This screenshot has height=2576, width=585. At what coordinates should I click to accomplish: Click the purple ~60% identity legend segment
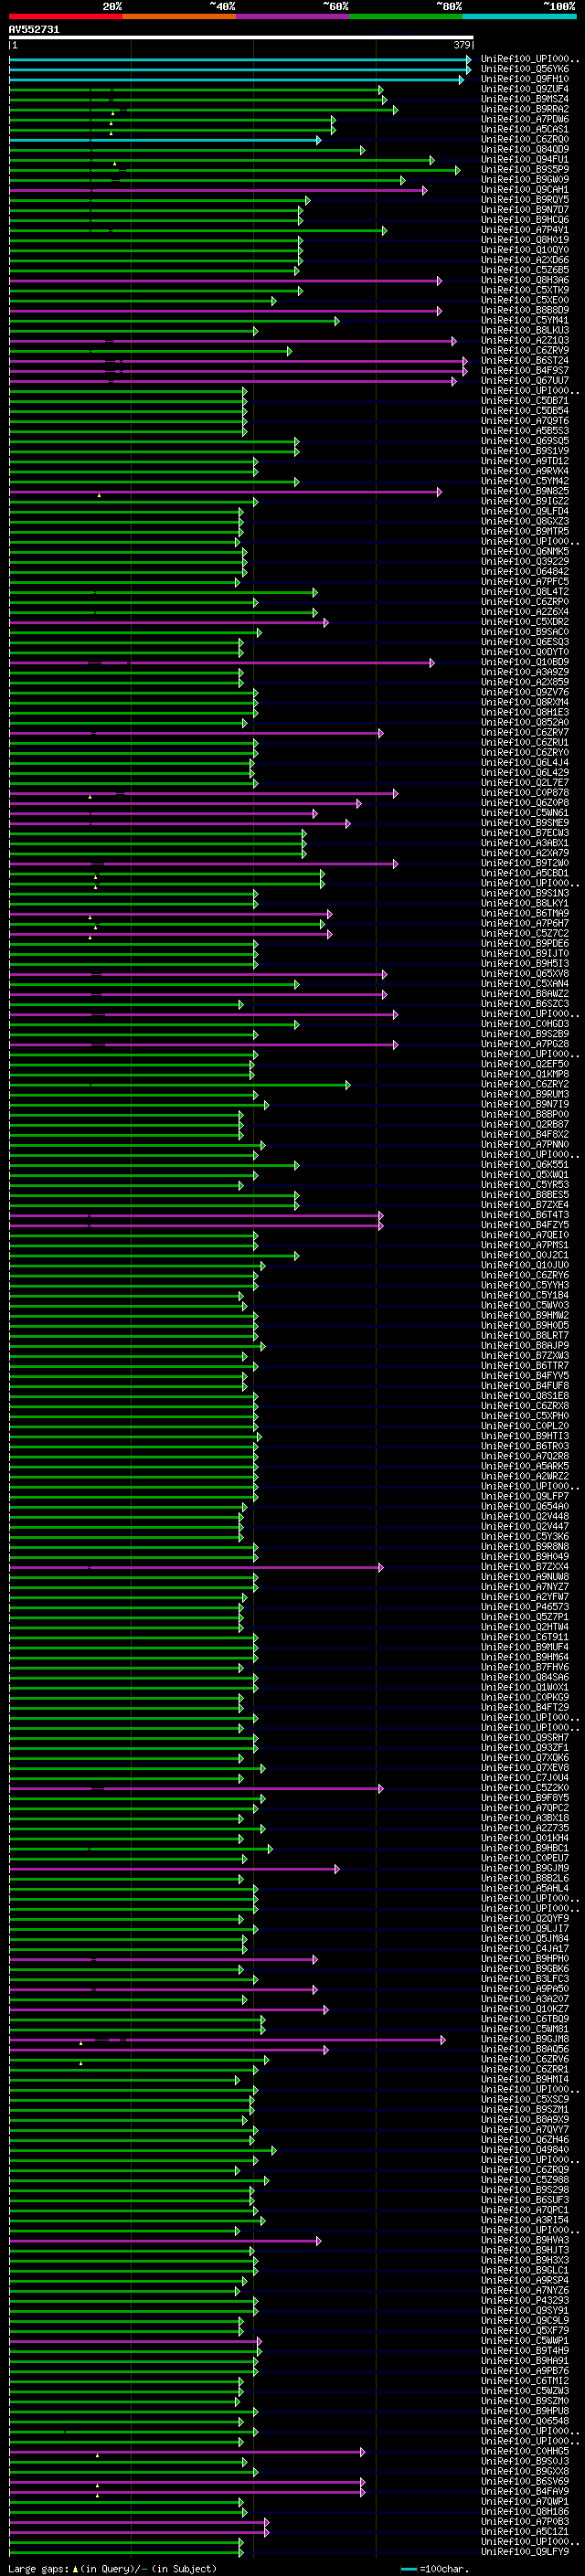[293, 17]
